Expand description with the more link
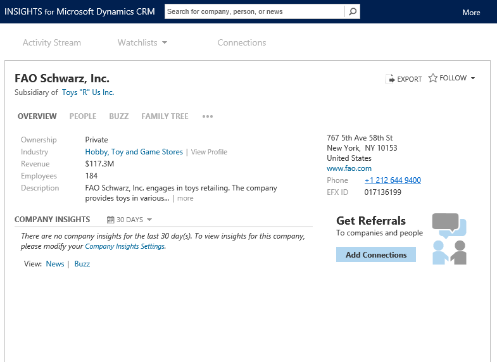 185,198
